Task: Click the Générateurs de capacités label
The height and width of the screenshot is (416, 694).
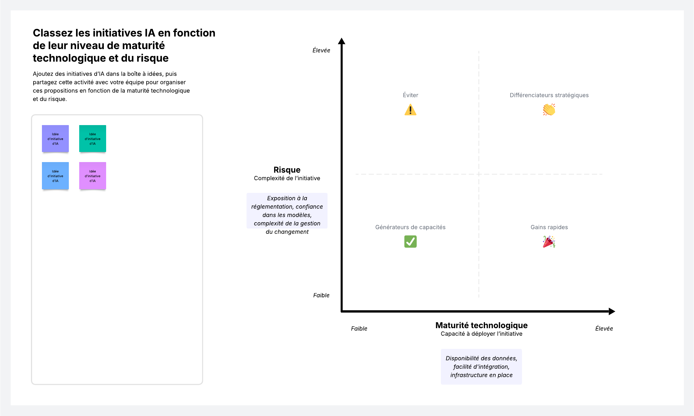Action: pyautogui.click(x=410, y=227)
